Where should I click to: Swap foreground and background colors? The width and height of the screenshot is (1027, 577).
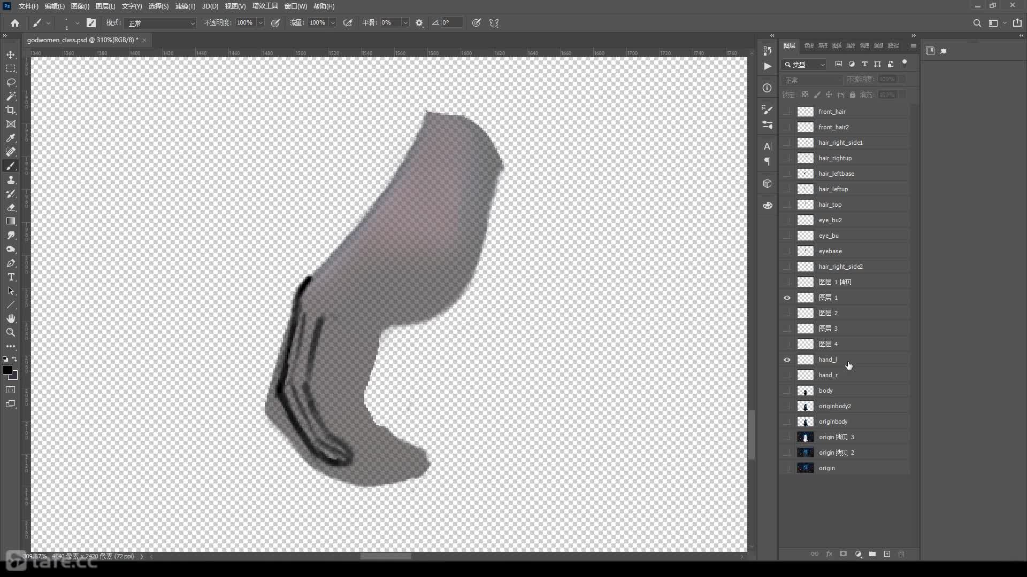[x=14, y=359]
